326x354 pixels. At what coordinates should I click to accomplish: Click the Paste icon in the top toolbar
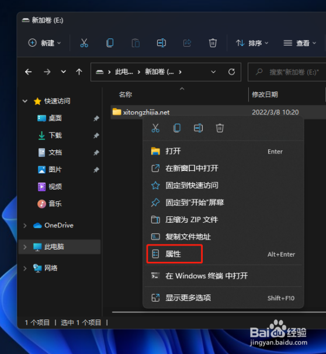(x=136, y=43)
